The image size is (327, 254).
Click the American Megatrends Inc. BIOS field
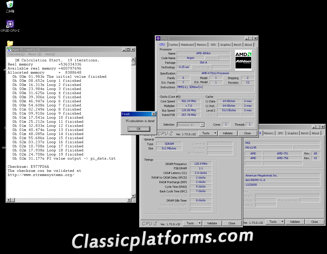(x=282, y=175)
